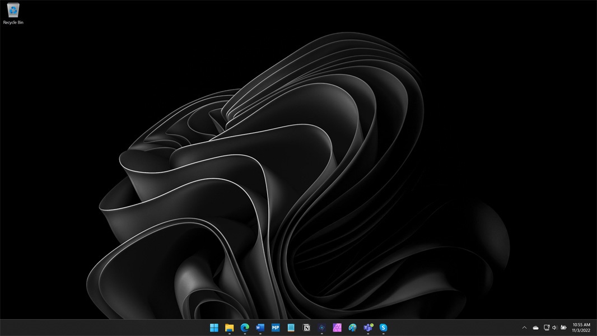Open the Windows Start menu
Image resolution: width=597 pixels, height=336 pixels.
[214, 328]
